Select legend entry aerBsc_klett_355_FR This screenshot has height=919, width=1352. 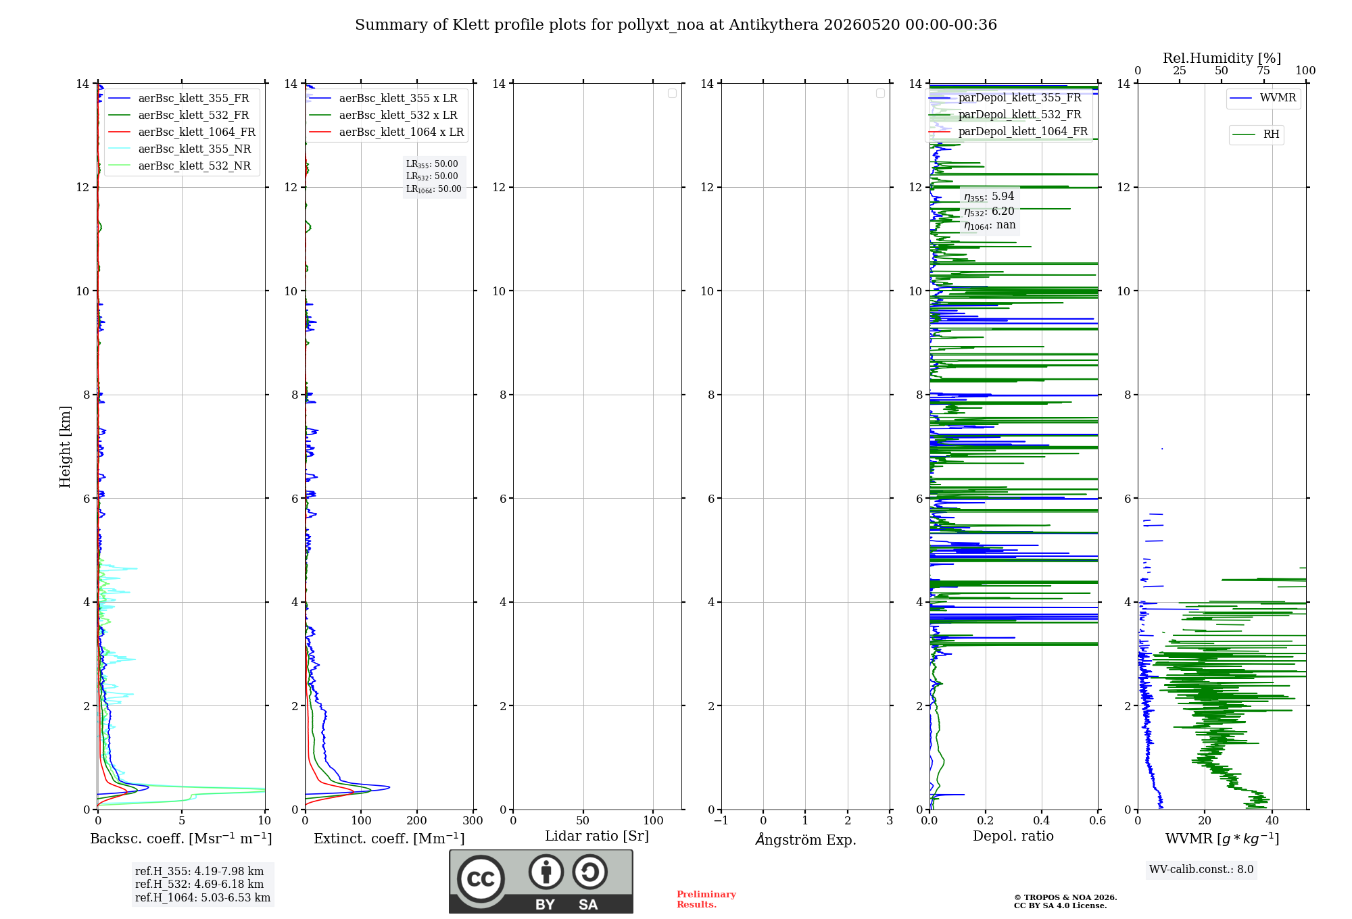pos(193,98)
